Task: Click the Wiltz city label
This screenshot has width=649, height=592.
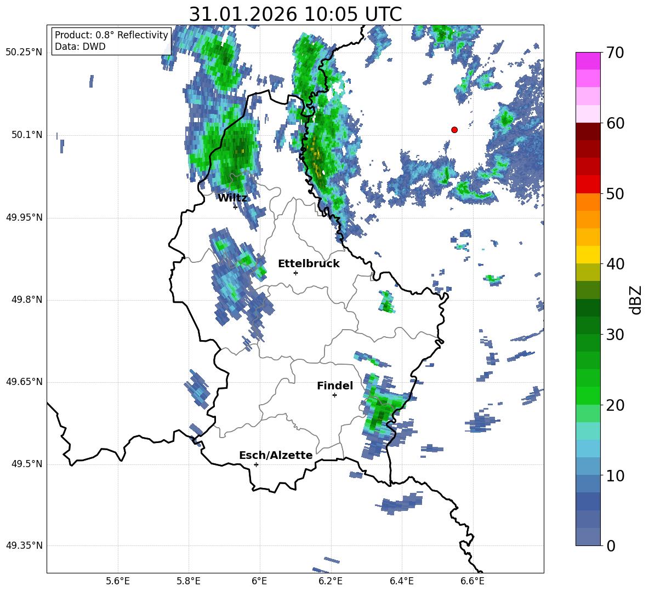Action: coord(232,198)
